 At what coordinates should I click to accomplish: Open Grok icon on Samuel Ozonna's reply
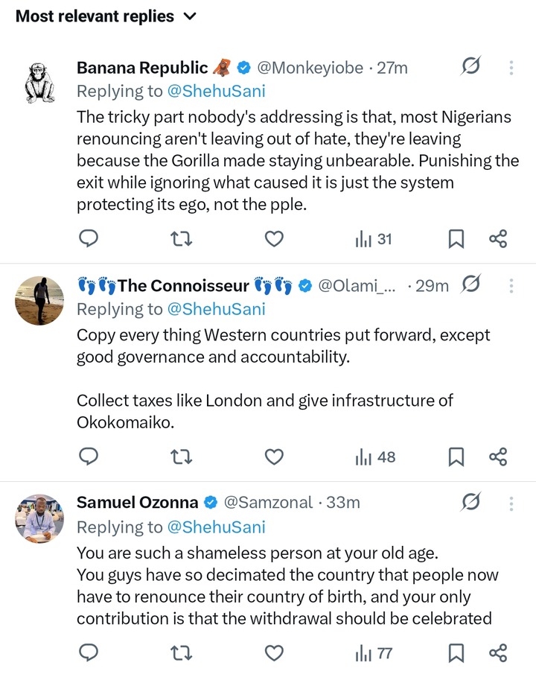pos(470,503)
